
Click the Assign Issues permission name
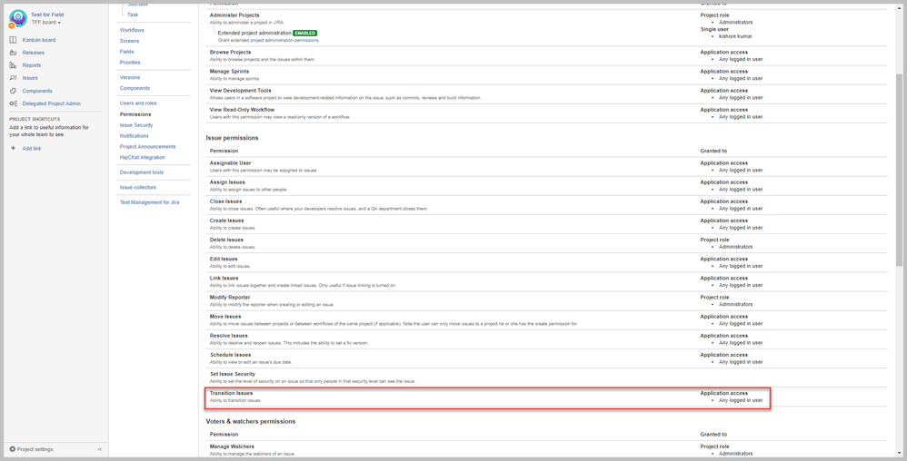227,182
